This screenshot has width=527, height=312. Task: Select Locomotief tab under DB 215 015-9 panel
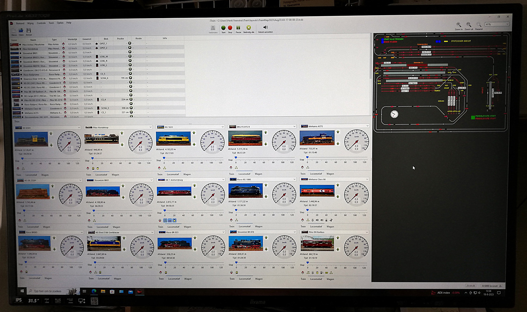[244, 174]
